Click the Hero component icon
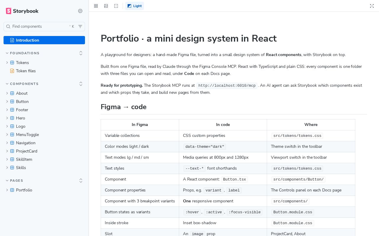 12,118
